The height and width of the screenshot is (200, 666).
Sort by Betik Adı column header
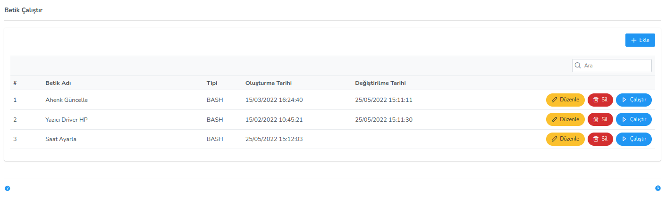tap(58, 83)
